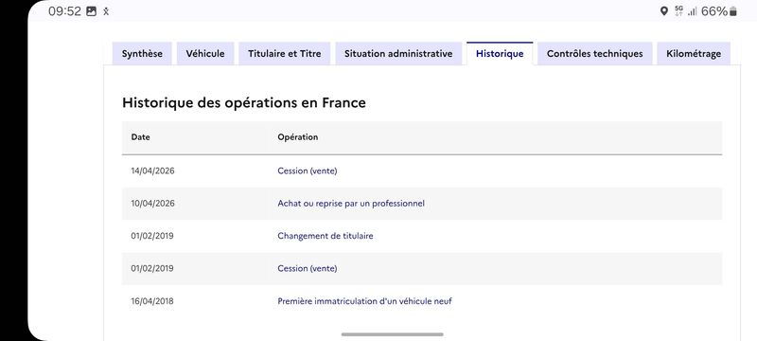Click Achat ou reprise par un professionnel

pyautogui.click(x=351, y=204)
